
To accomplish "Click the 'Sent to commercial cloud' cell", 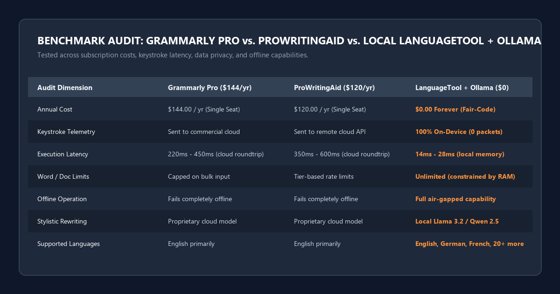I will pyautogui.click(x=204, y=132).
